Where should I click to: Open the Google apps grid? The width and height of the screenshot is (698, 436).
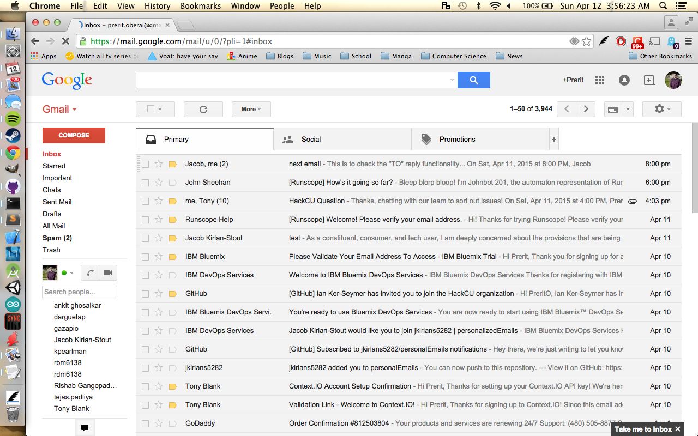tap(600, 80)
